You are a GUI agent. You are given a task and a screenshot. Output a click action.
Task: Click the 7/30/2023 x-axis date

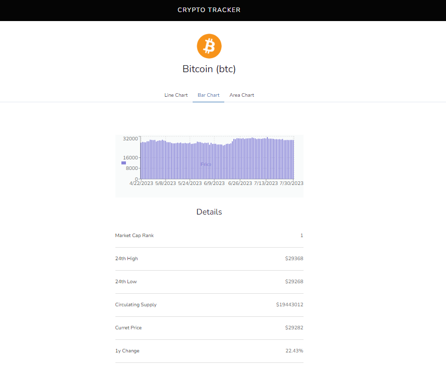pyautogui.click(x=291, y=183)
